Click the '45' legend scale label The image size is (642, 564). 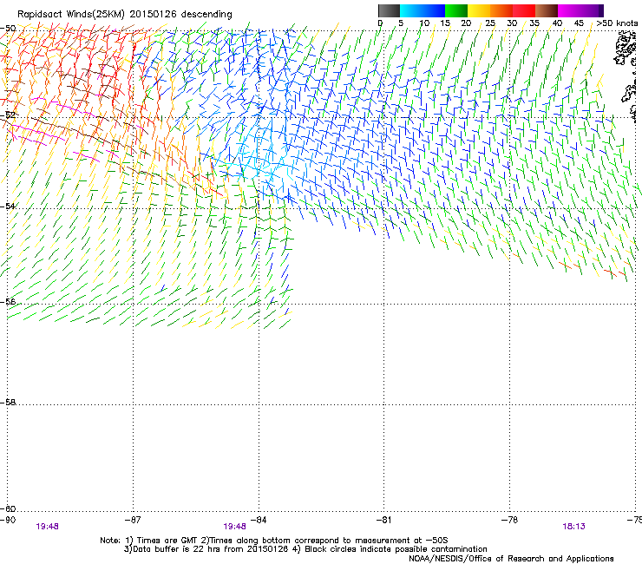pyautogui.click(x=579, y=23)
